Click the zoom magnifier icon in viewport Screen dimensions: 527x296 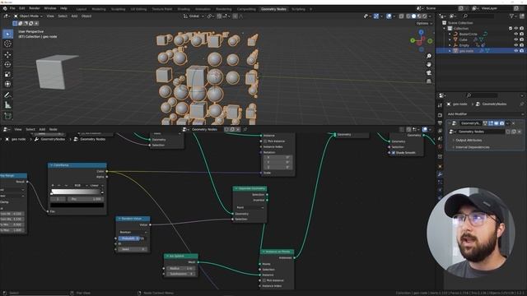pyautogui.click(x=429, y=56)
